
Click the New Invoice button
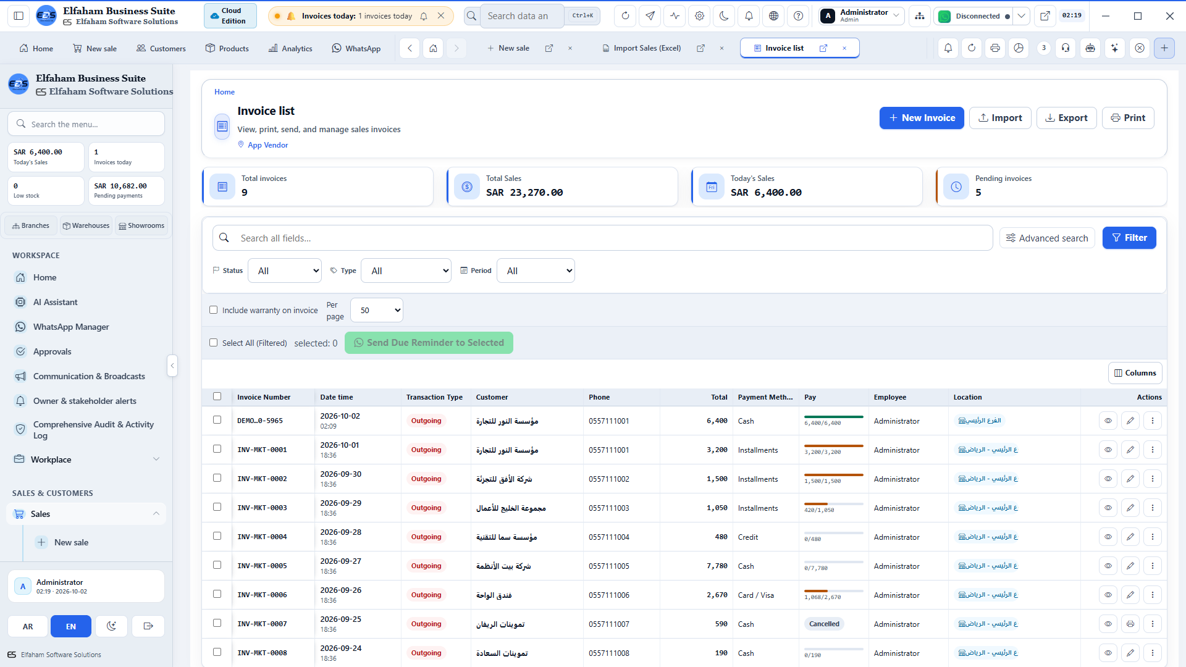tap(922, 118)
